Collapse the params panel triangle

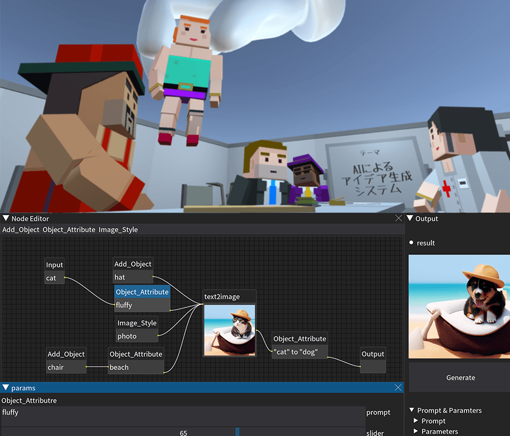6,387
